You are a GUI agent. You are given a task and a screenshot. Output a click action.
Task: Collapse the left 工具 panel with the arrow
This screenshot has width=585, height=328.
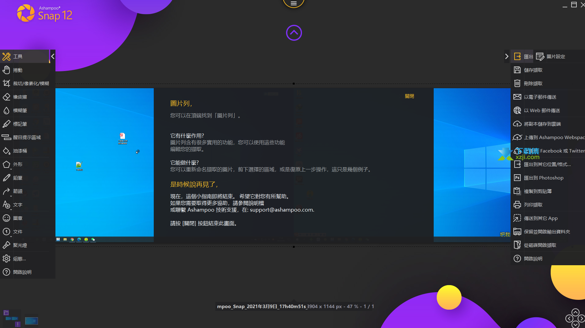pyautogui.click(x=53, y=56)
